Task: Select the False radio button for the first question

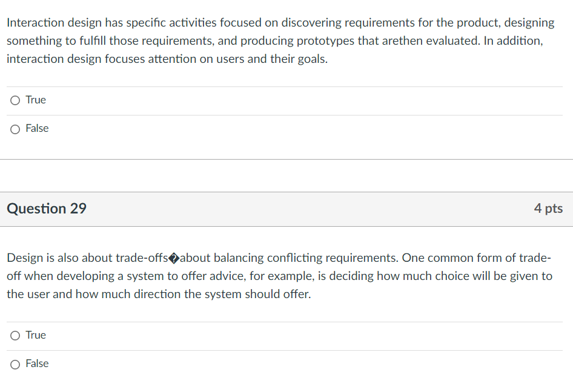Action: tap(15, 129)
